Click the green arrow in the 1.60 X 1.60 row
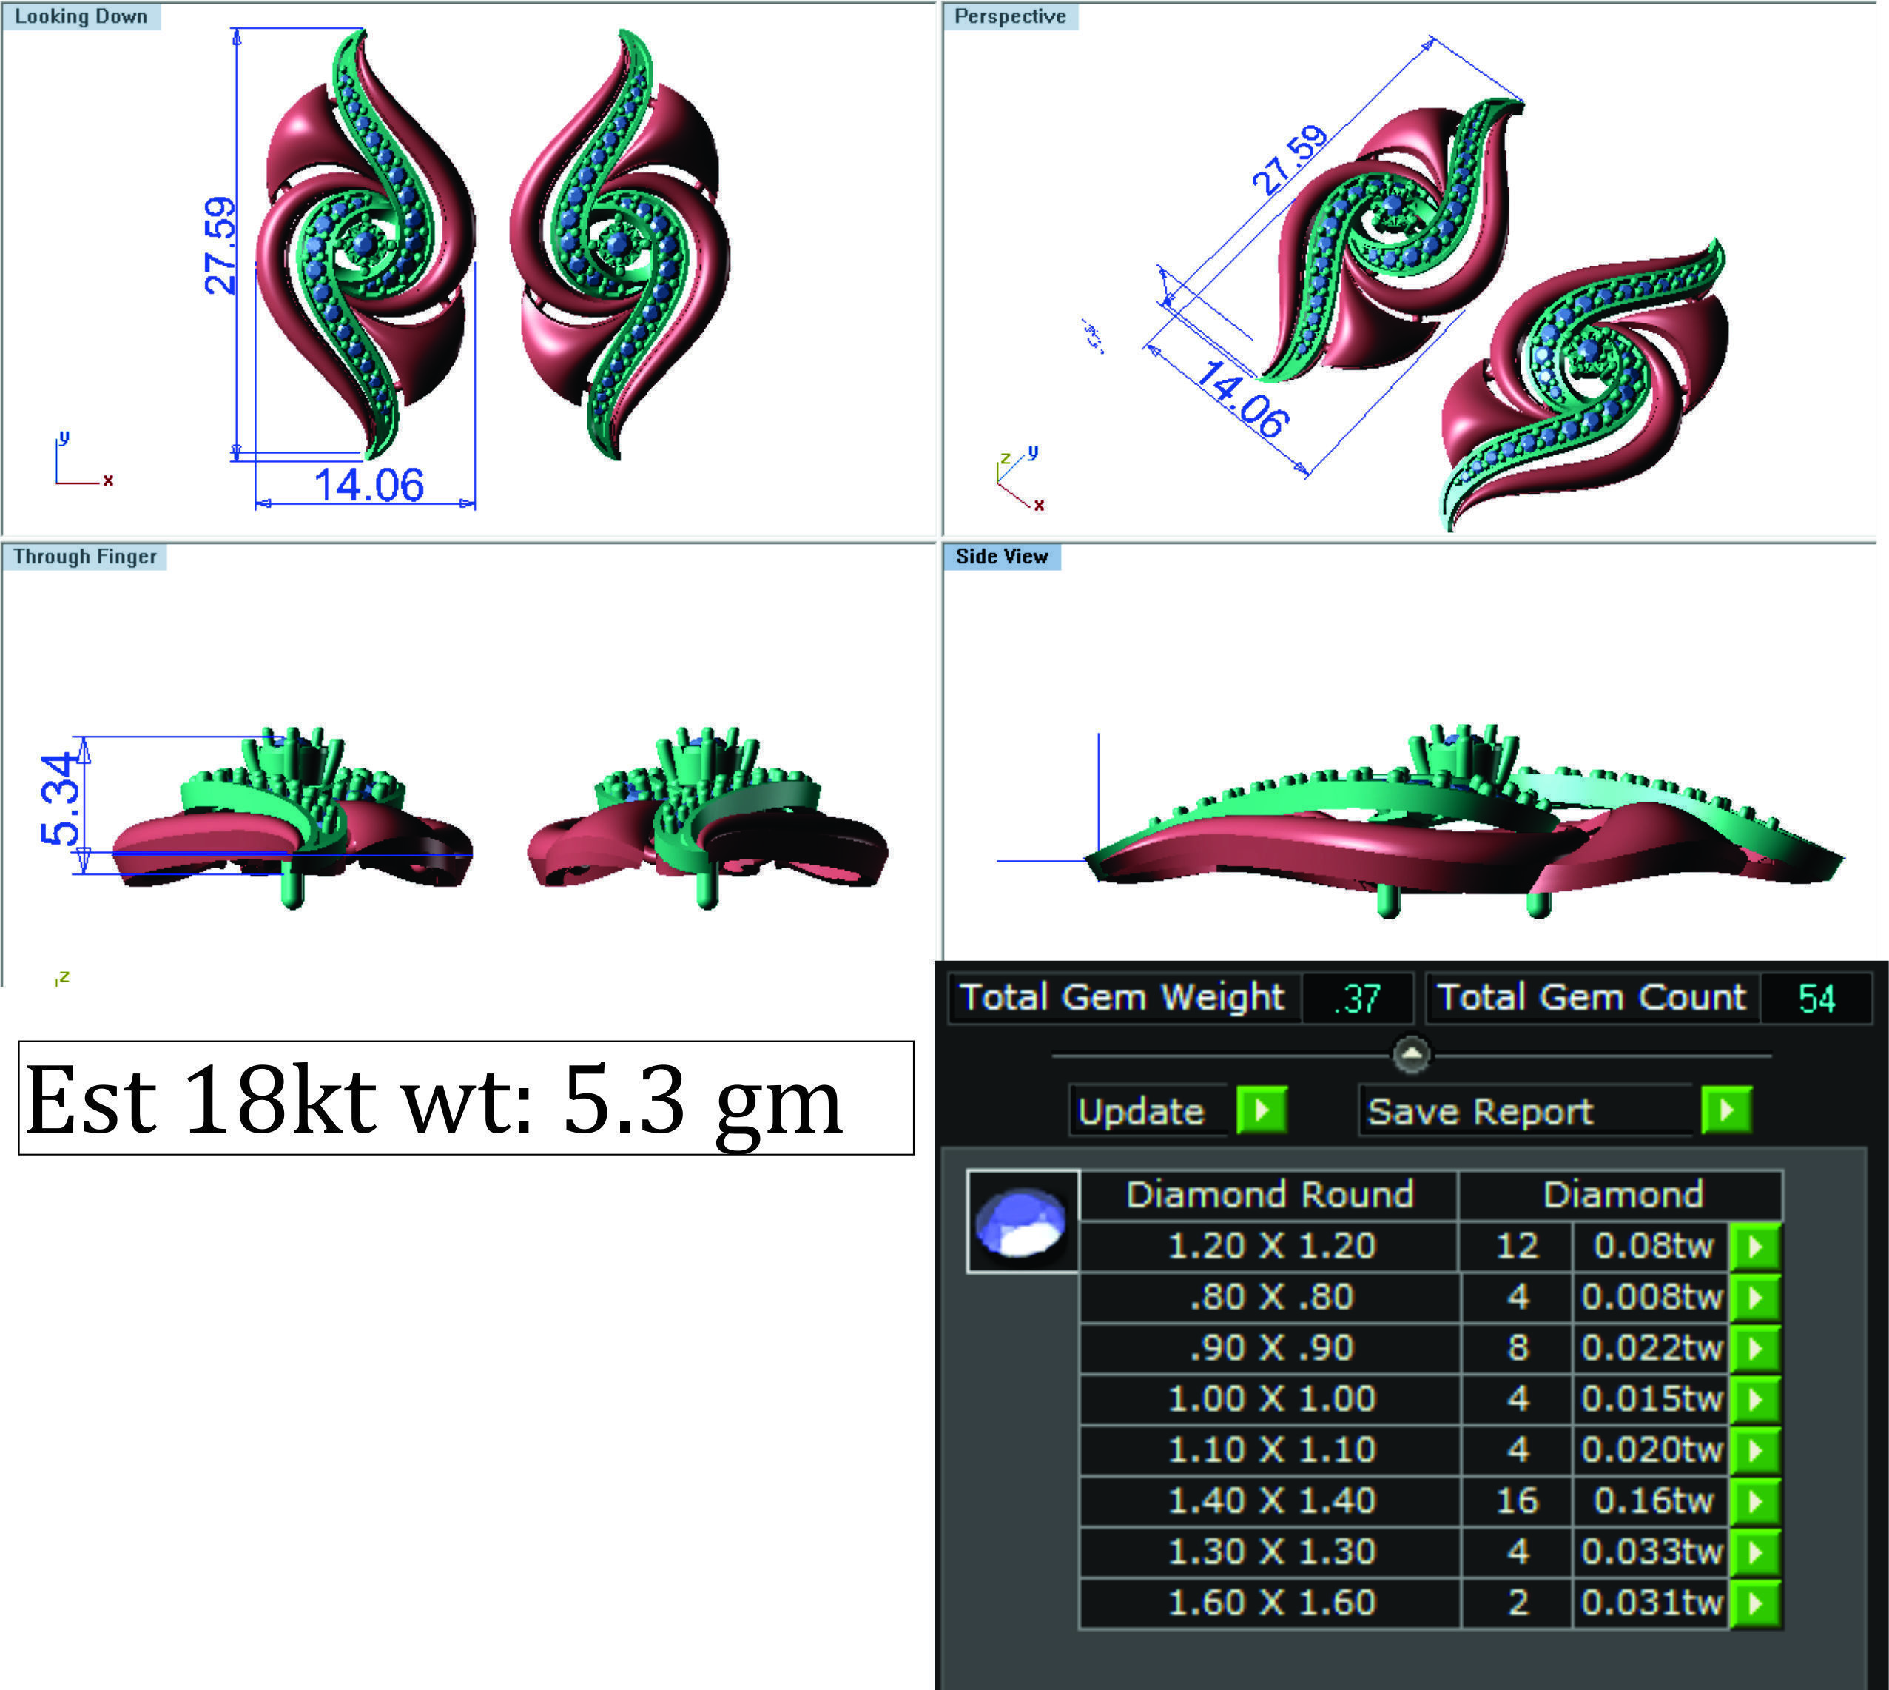 (x=1754, y=1603)
